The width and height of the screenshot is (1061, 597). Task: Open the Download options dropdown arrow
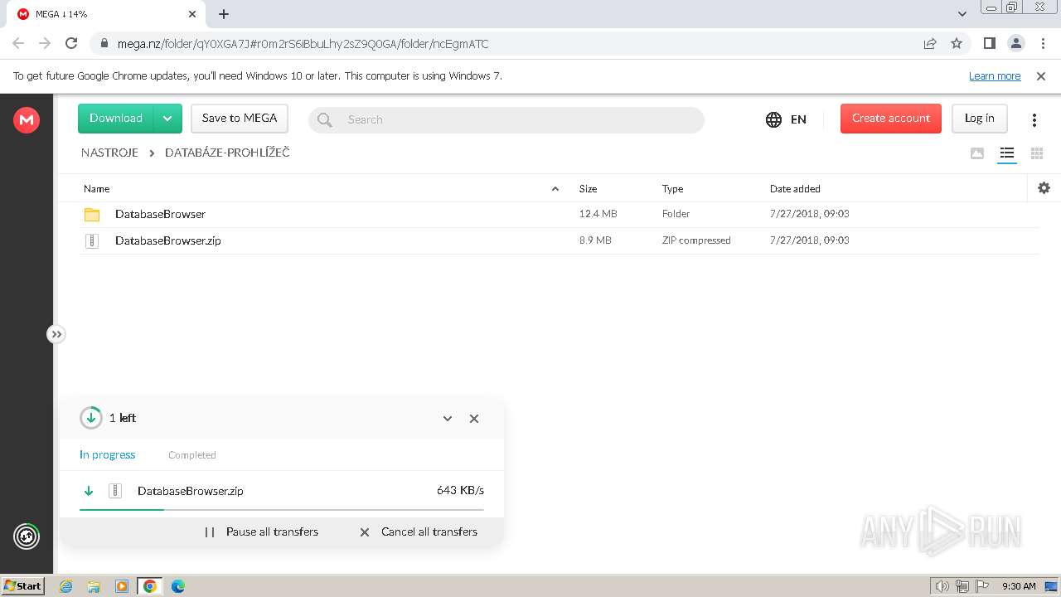(x=167, y=118)
